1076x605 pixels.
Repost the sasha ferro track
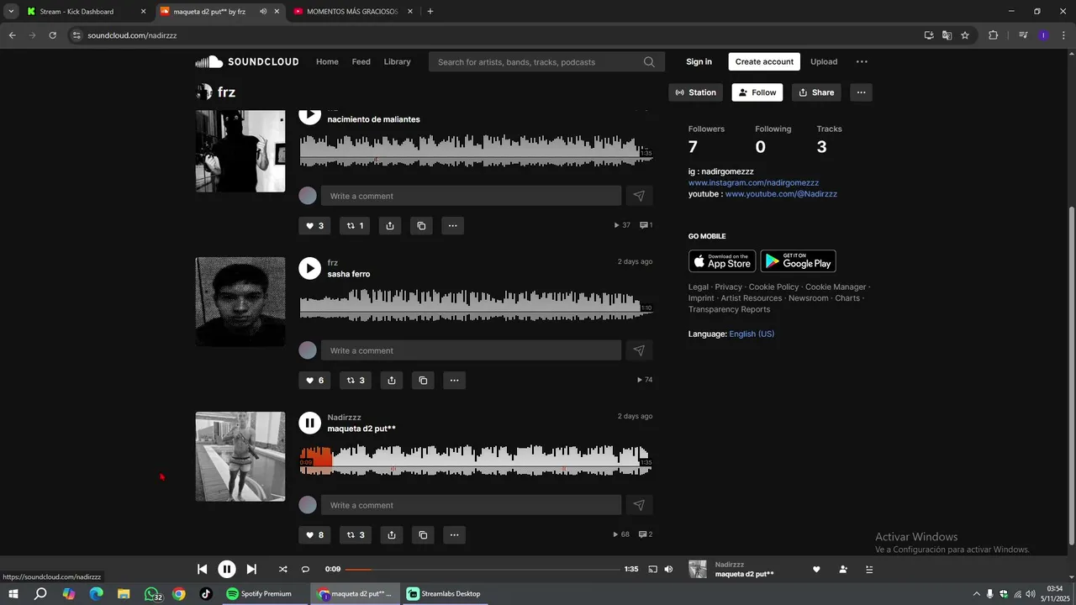tap(356, 380)
